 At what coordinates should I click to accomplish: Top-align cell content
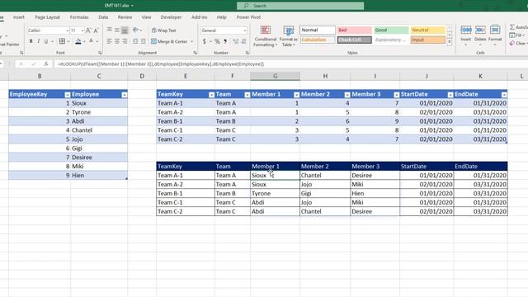point(110,31)
